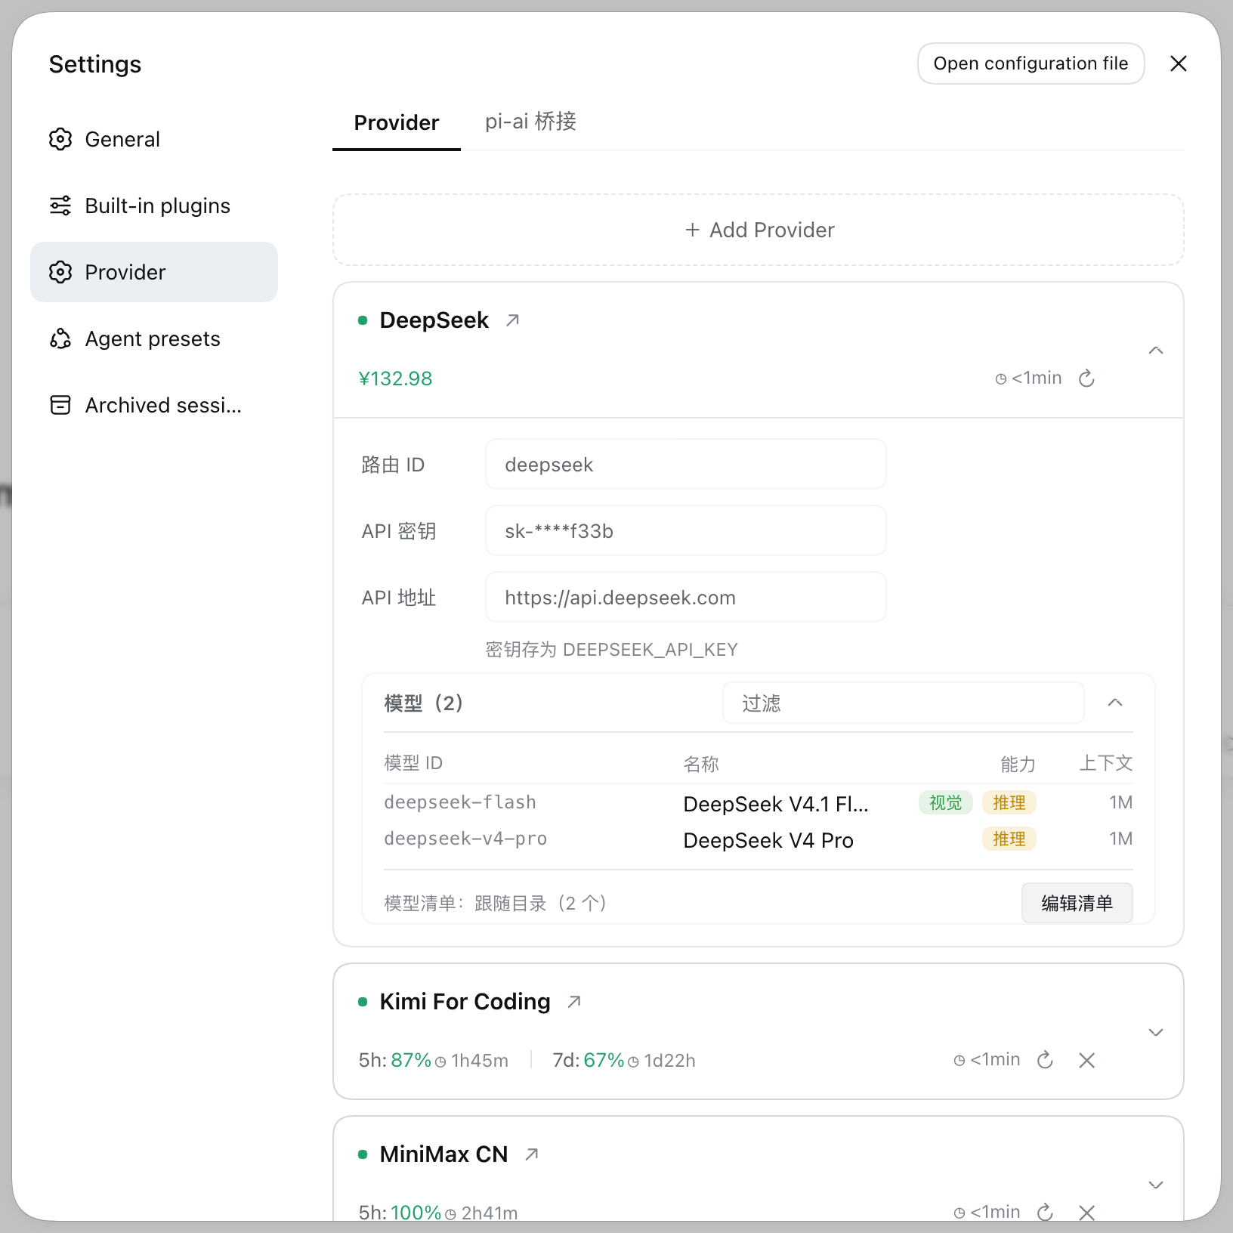Refresh Kimi For Coding usage
Screen dimensions: 1233x1233
point(1045,1060)
